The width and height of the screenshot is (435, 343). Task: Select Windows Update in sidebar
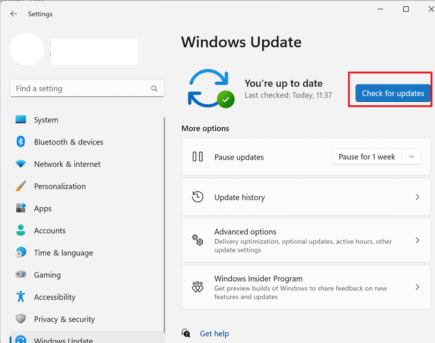click(87, 337)
